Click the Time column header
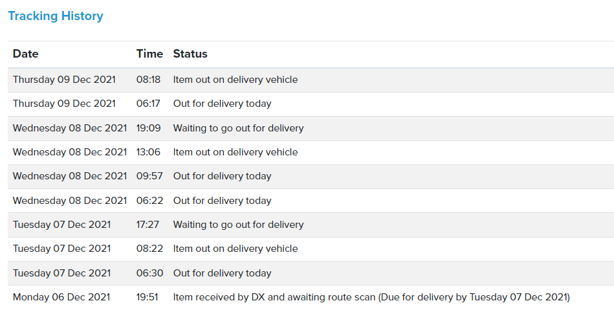This screenshot has width=614, height=314. (x=149, y=54)
